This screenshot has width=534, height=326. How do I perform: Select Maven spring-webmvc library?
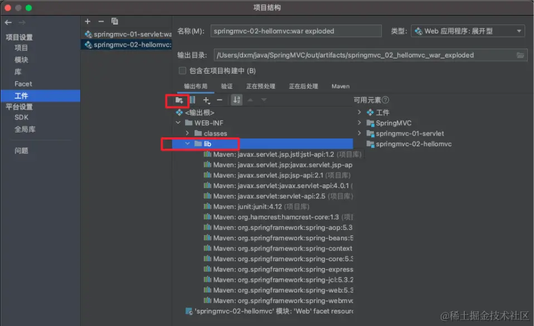(x=278, y=301)
